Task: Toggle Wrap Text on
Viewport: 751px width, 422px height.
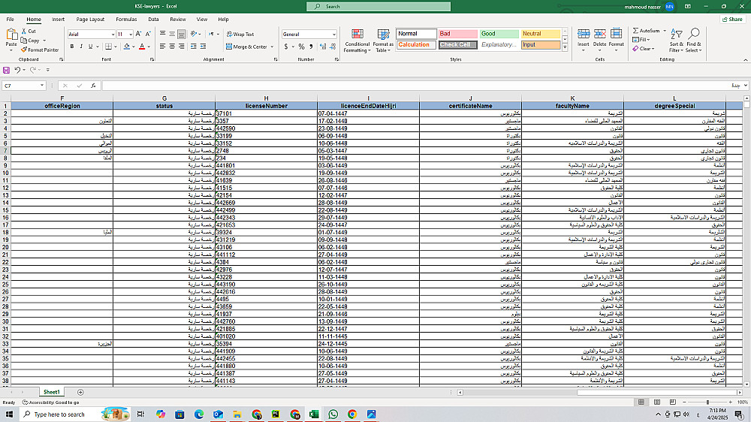Action: pyautogui.click(x=240, y=34)
